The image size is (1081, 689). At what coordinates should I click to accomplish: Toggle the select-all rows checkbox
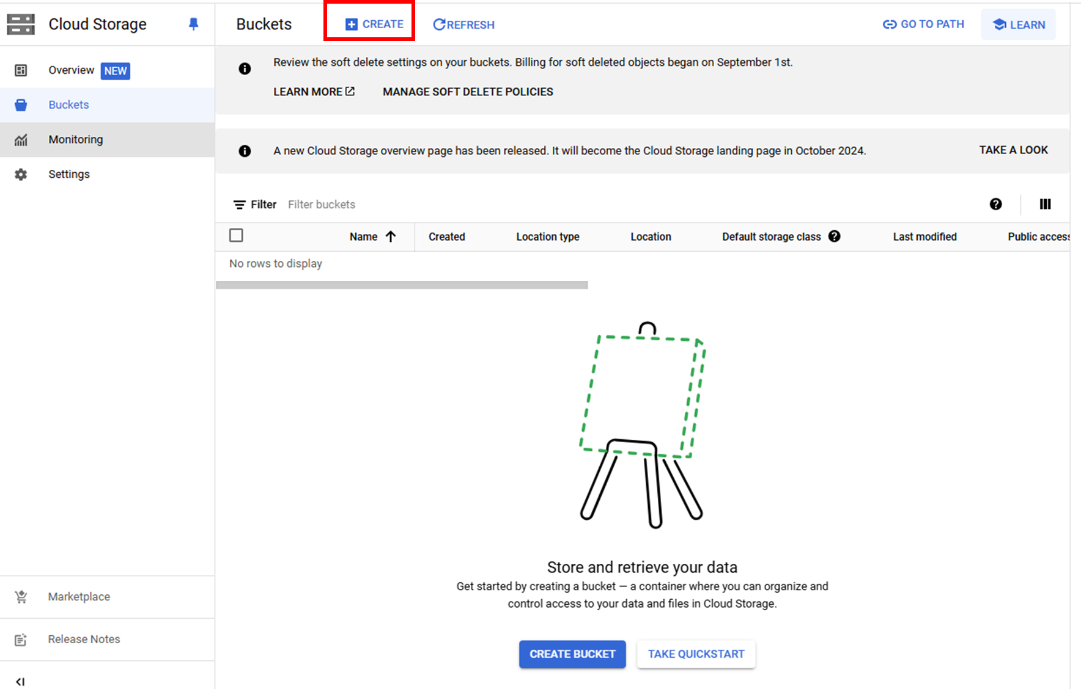click(x=236, y=235)
